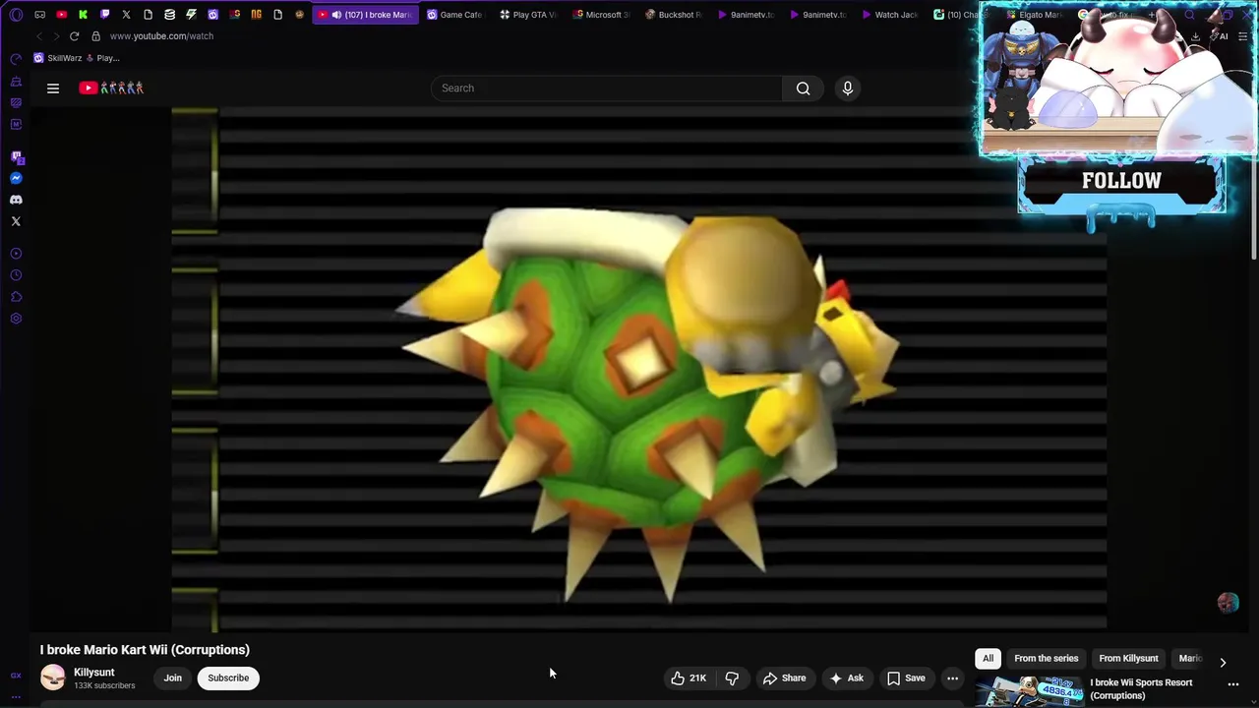Switch to the Watch Jack tab
1259x708 pixels.
tap(891, 15)
